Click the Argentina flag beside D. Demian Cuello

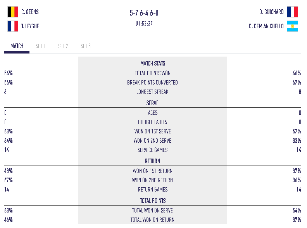tap(293, 26)
